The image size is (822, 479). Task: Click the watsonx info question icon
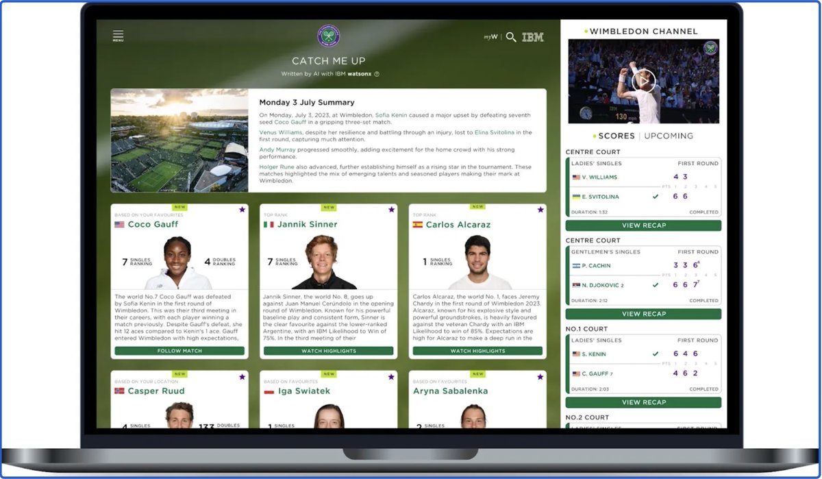click(377, 74)
